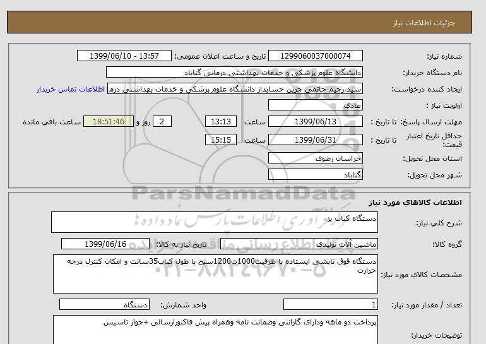Click label توضیحات خریدار
486x344 pixels.
437,335
